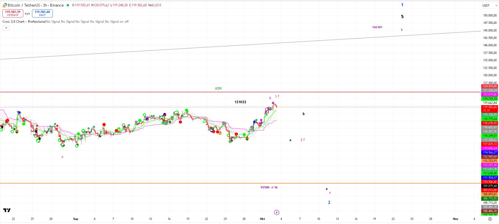Click the TradingView logo watermark
Viewport: 499px width, 224px height.
point(7,210)
